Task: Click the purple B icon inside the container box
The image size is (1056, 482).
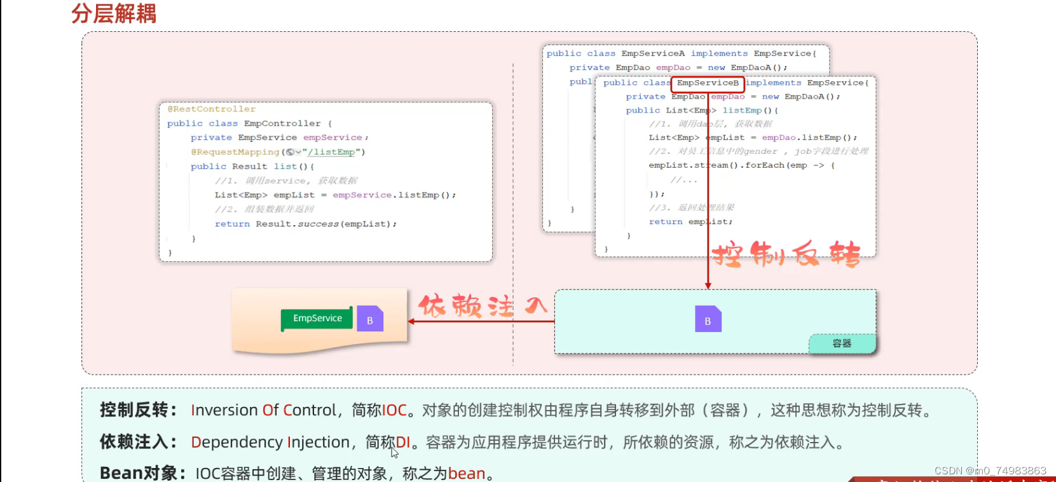Action: [708, 319]
